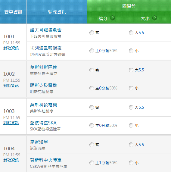Viewport: 171px width, 172px height.
Task: Click match number 1002
Action: pos(9,74)
